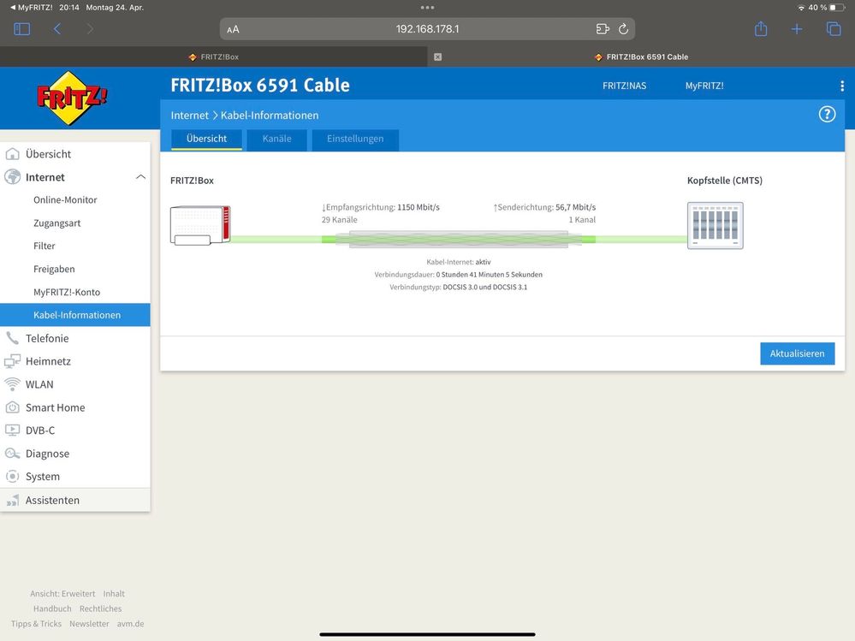Click the FRITZ! logo
This screenshot has width=855, height=641.
(71, 98)
